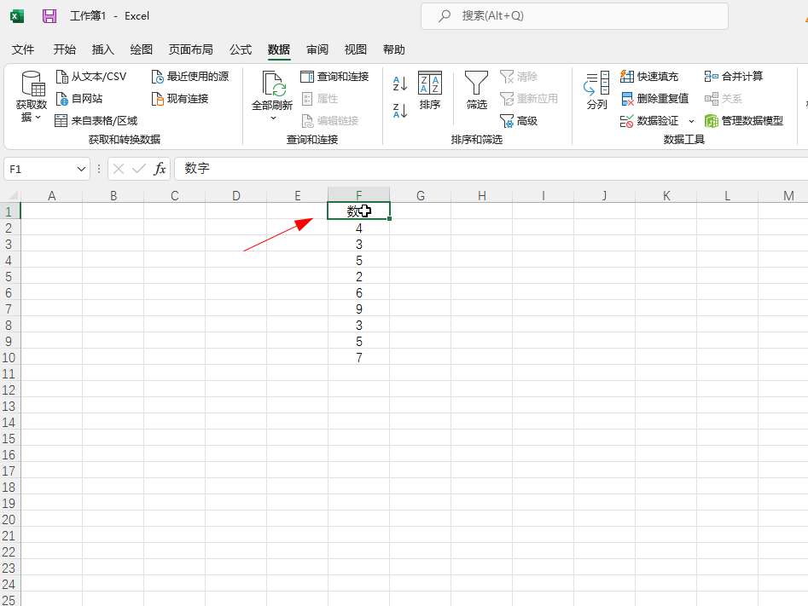Sort ascending with the A to Z icon
Screen dimensions: 808x606
(x=399, y=84)
